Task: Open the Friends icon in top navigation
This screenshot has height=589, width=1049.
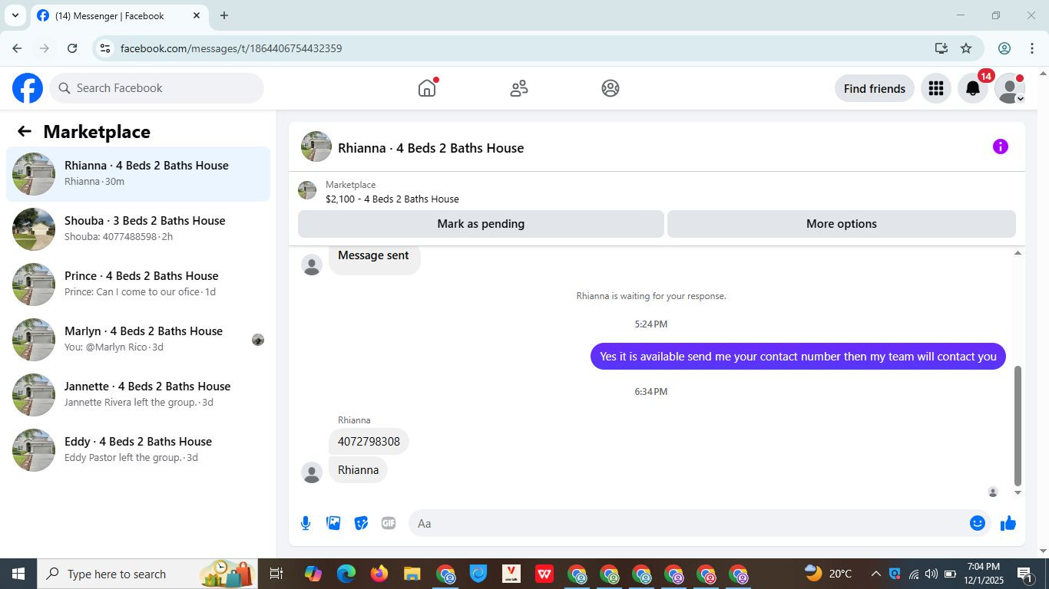Action: pyautogui.click(x=519, y=88)
